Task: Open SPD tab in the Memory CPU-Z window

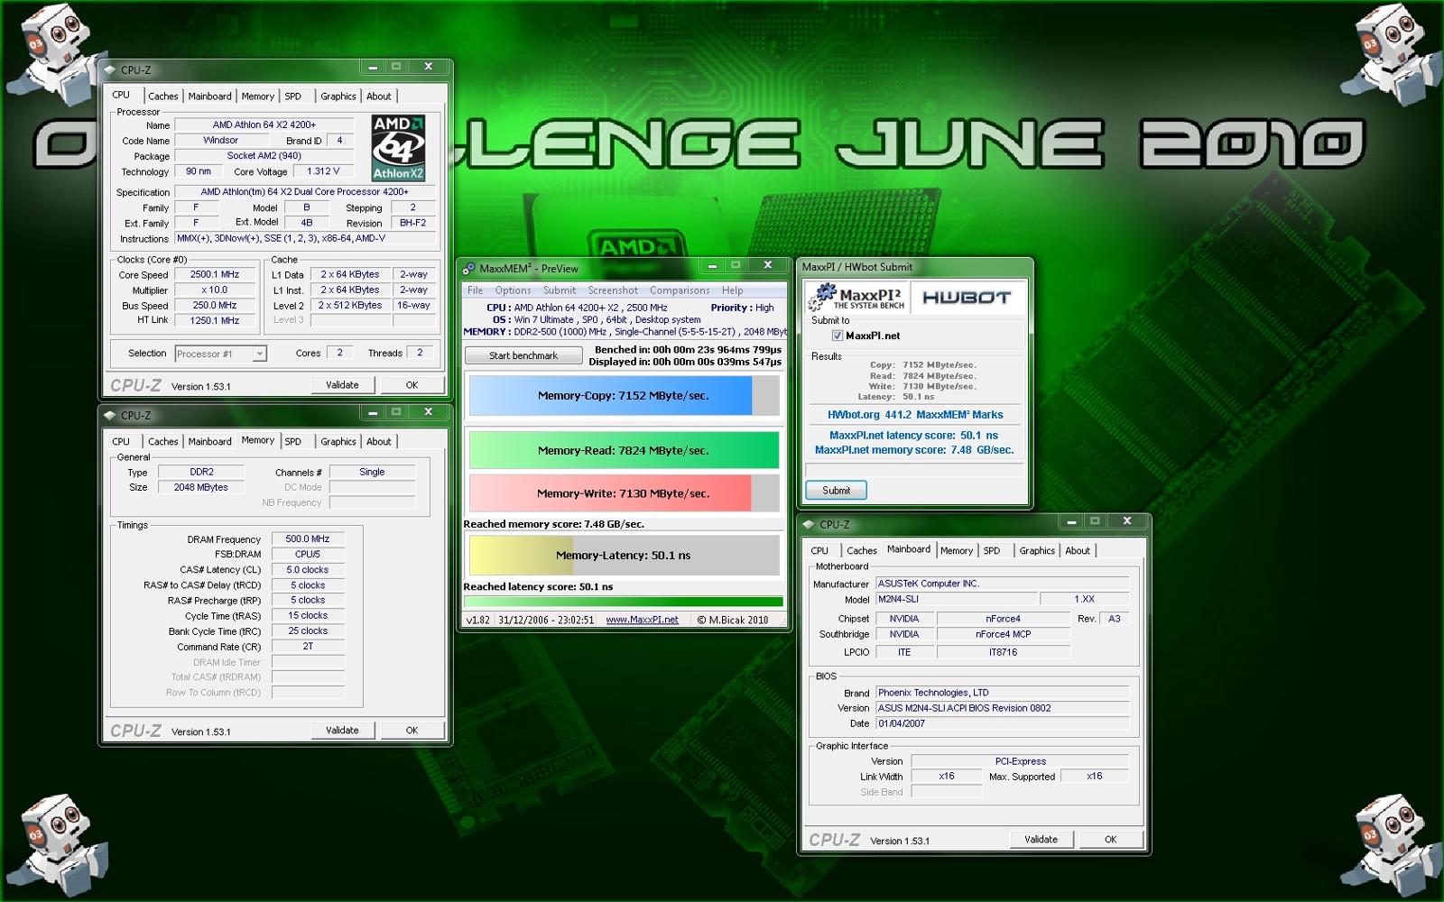Action: point(293,442)
